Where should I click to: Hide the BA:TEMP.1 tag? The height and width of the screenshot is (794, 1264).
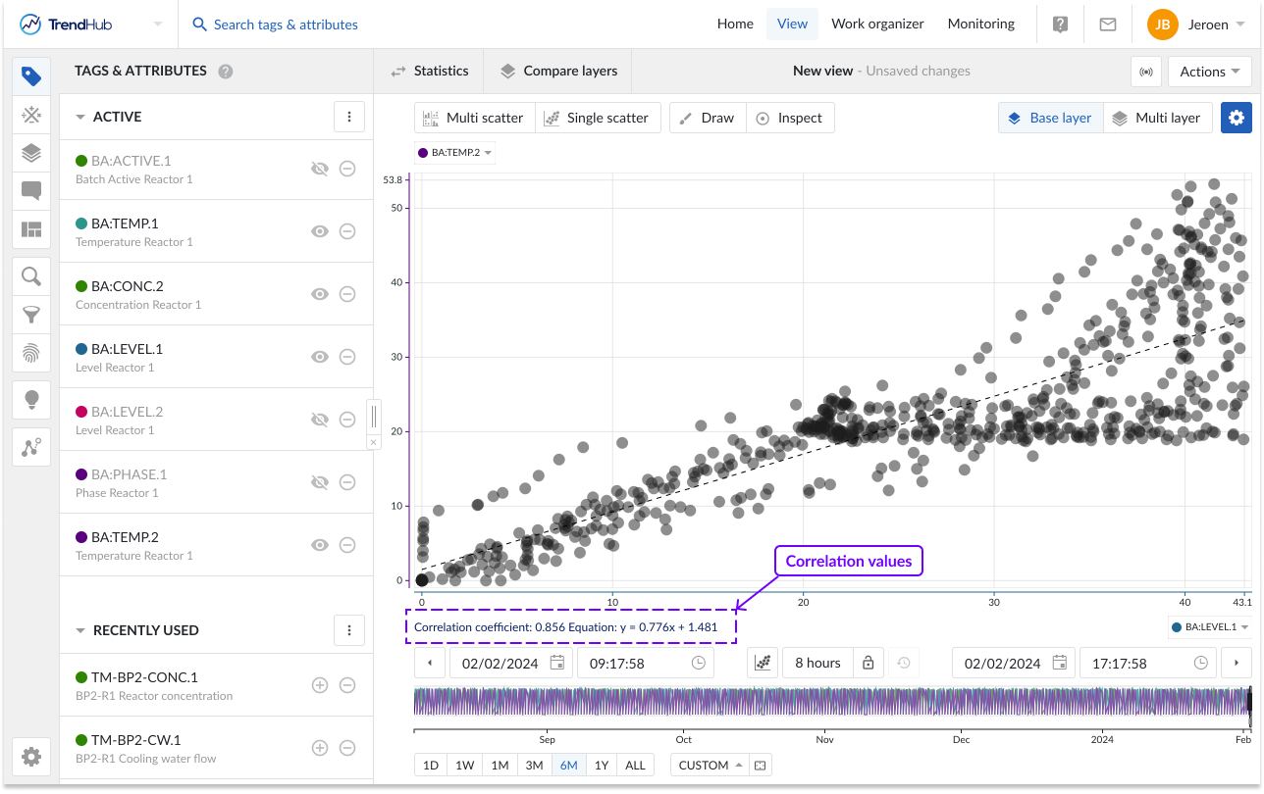(x=320, y=231)
